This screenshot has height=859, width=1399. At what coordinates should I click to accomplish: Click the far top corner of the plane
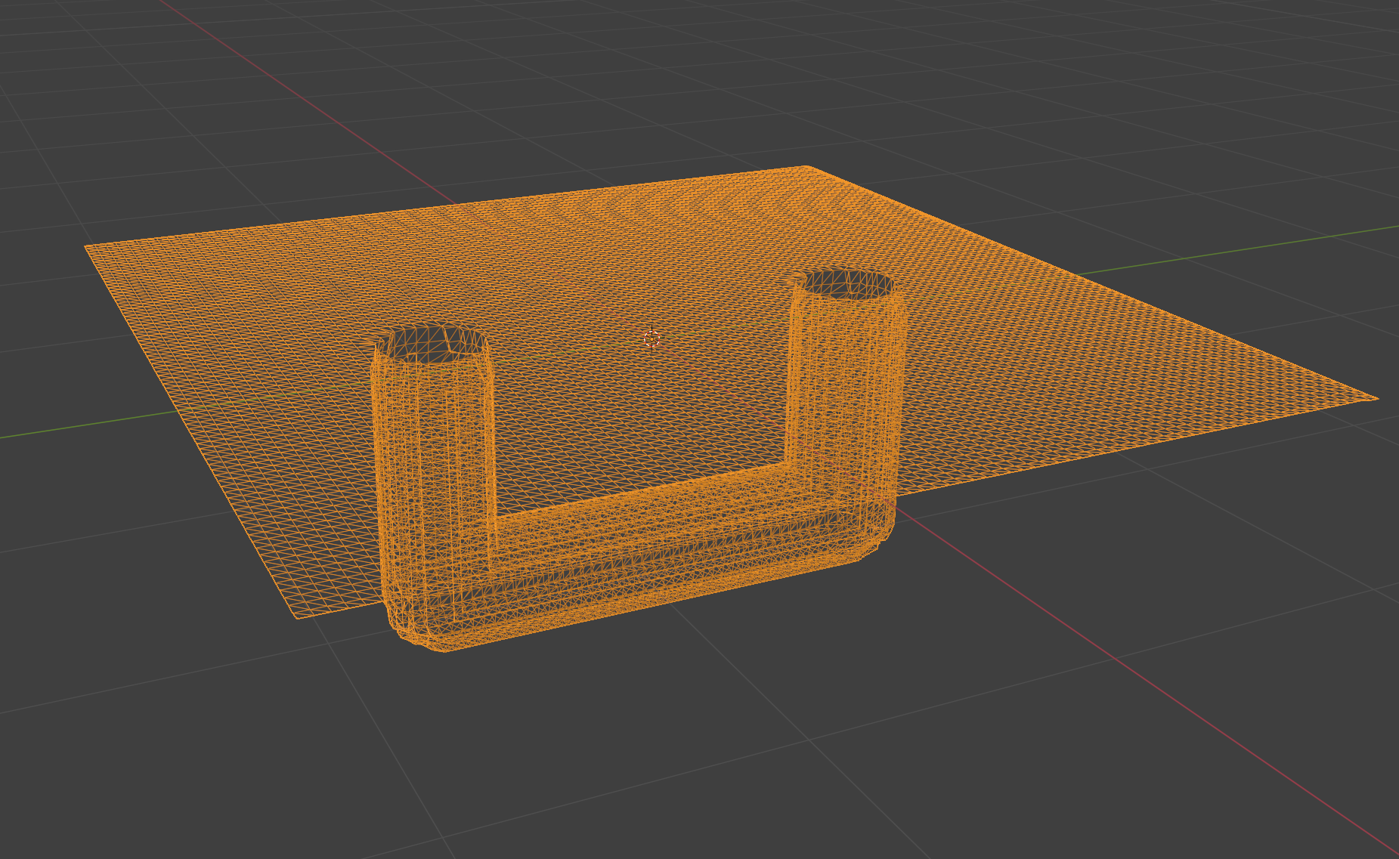click(x=806, y=167)
